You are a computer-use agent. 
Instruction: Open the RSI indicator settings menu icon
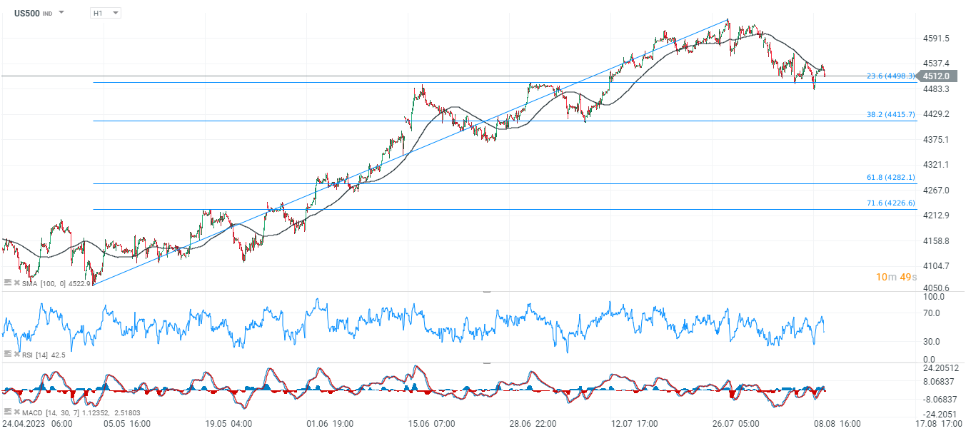tap(7, 353)
